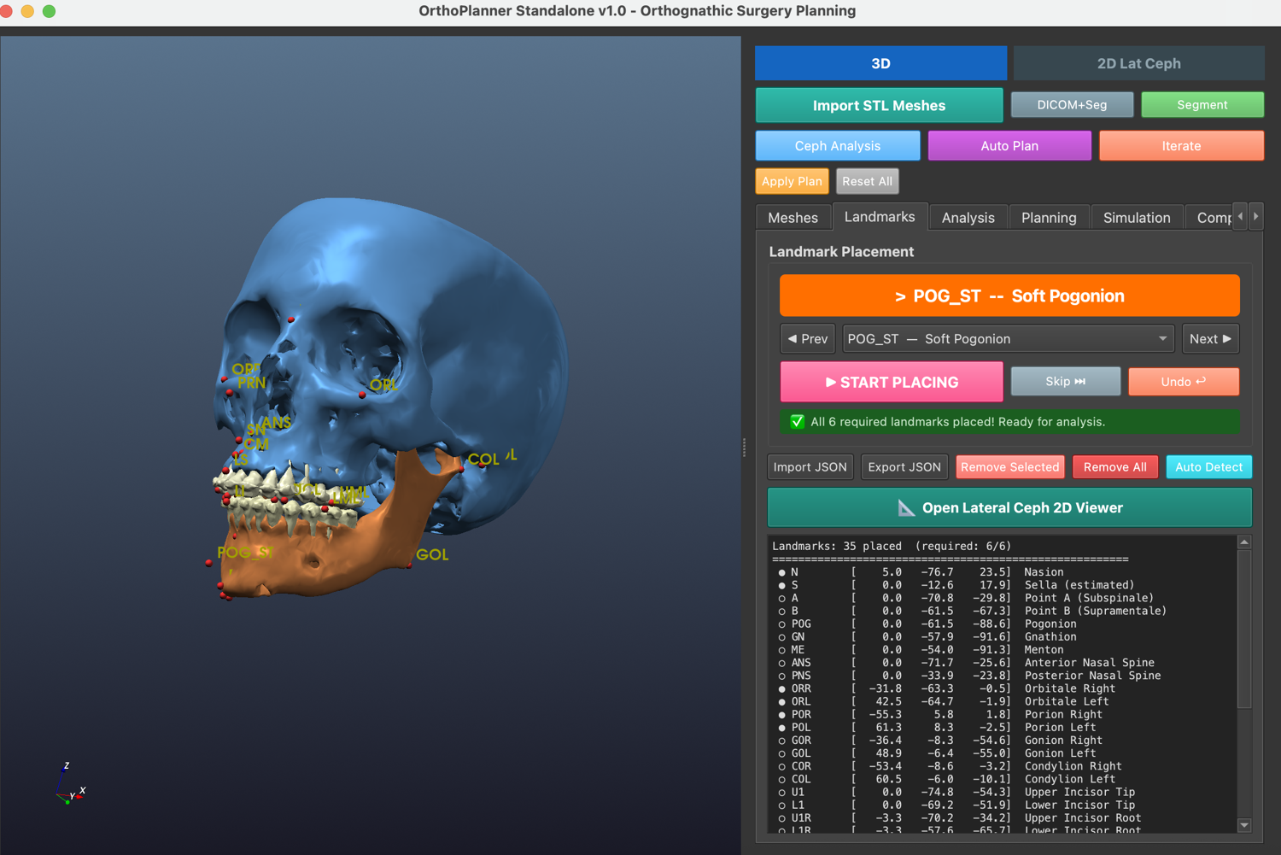1281x855 pixels.
Task: Click the landmark list scrollbar thumb
Action: click(x=1244, y=629)
